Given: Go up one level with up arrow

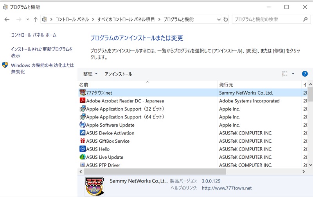Looking at the screenshot, I should point(36,19).
